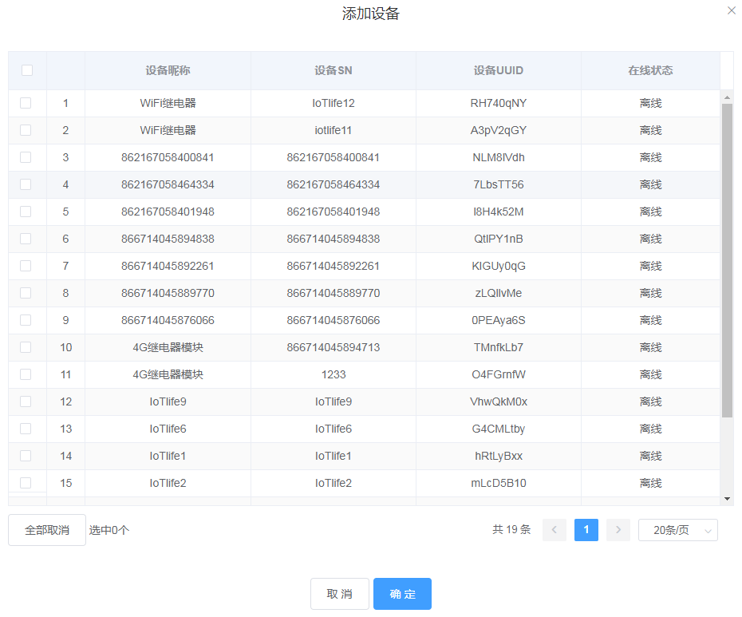Click SN cell iotlife11
This screenshot has width=742, height=617.
tap(334, 130)
